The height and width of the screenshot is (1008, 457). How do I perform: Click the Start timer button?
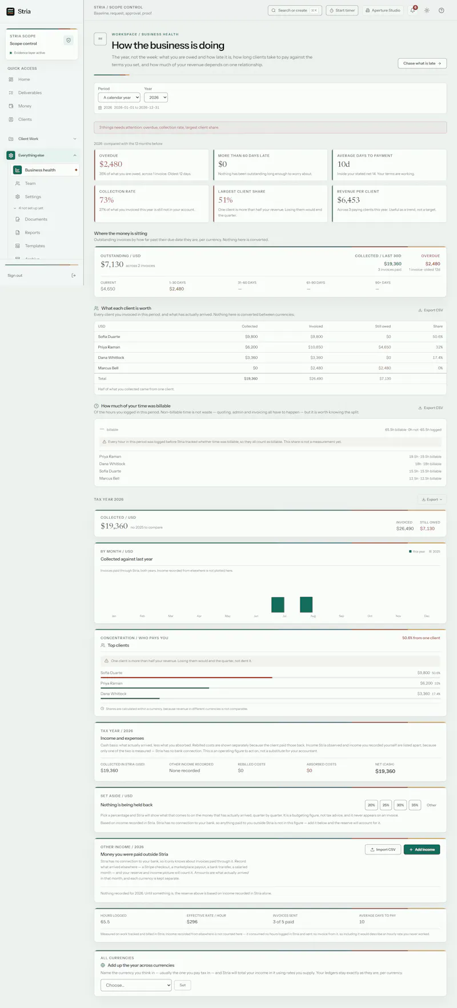tap(342, 10)
